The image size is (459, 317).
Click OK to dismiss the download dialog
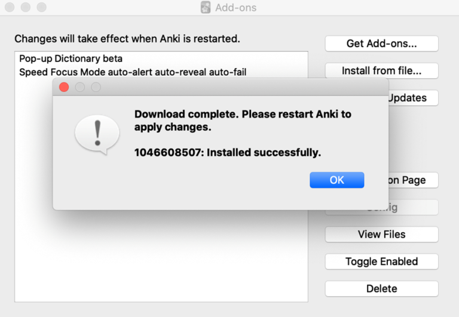pyautogui.click(x=337, y=180)
